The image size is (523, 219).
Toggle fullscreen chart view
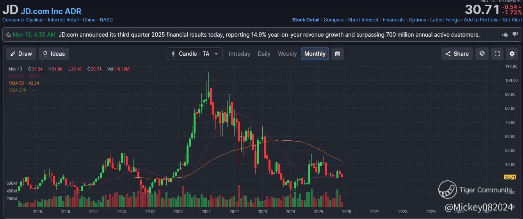point(497,54)
